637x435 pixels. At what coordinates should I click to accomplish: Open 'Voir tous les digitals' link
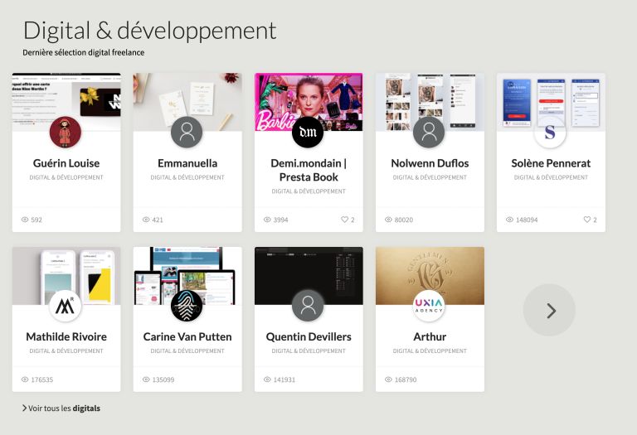pos(65,408)
